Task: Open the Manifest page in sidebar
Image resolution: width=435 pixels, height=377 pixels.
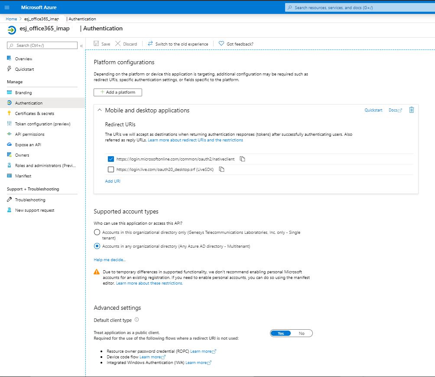Action: point(23,176)
